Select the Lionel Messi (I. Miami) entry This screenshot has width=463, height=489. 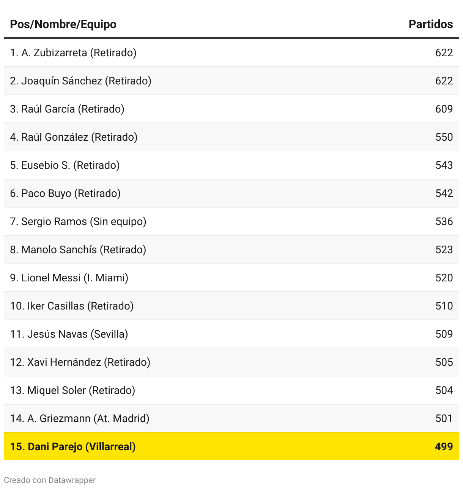[69, 278]
